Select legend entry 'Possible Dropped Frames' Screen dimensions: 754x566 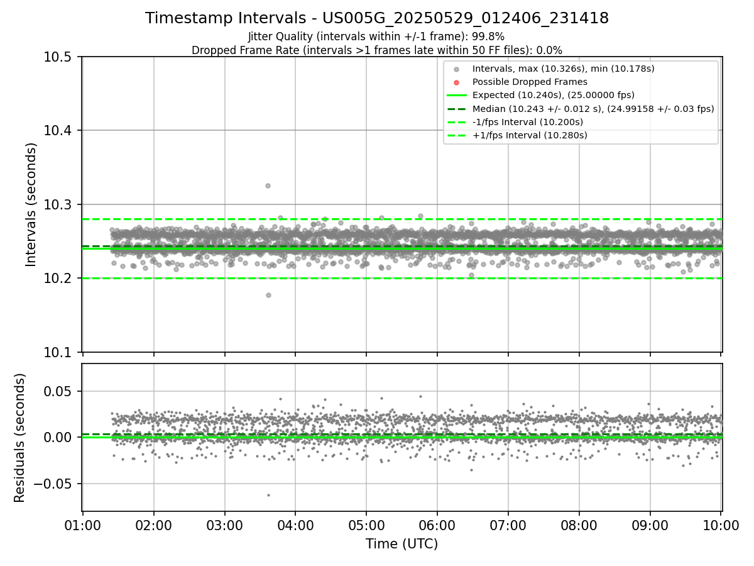[530, 82]
